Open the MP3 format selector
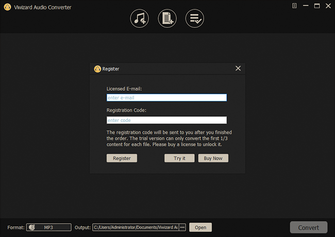The width and height of the screenshot is (335, 237). coord(49,227)
